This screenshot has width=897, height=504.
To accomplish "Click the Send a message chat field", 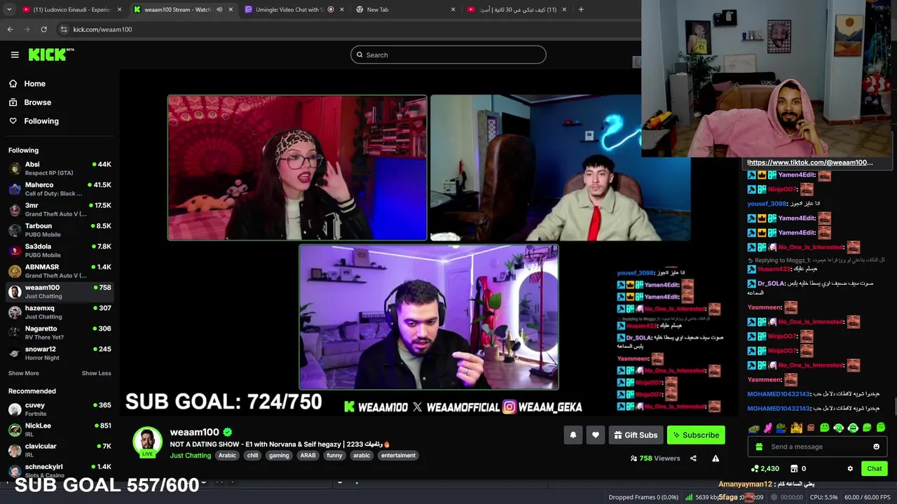I will tap(819, 447).
